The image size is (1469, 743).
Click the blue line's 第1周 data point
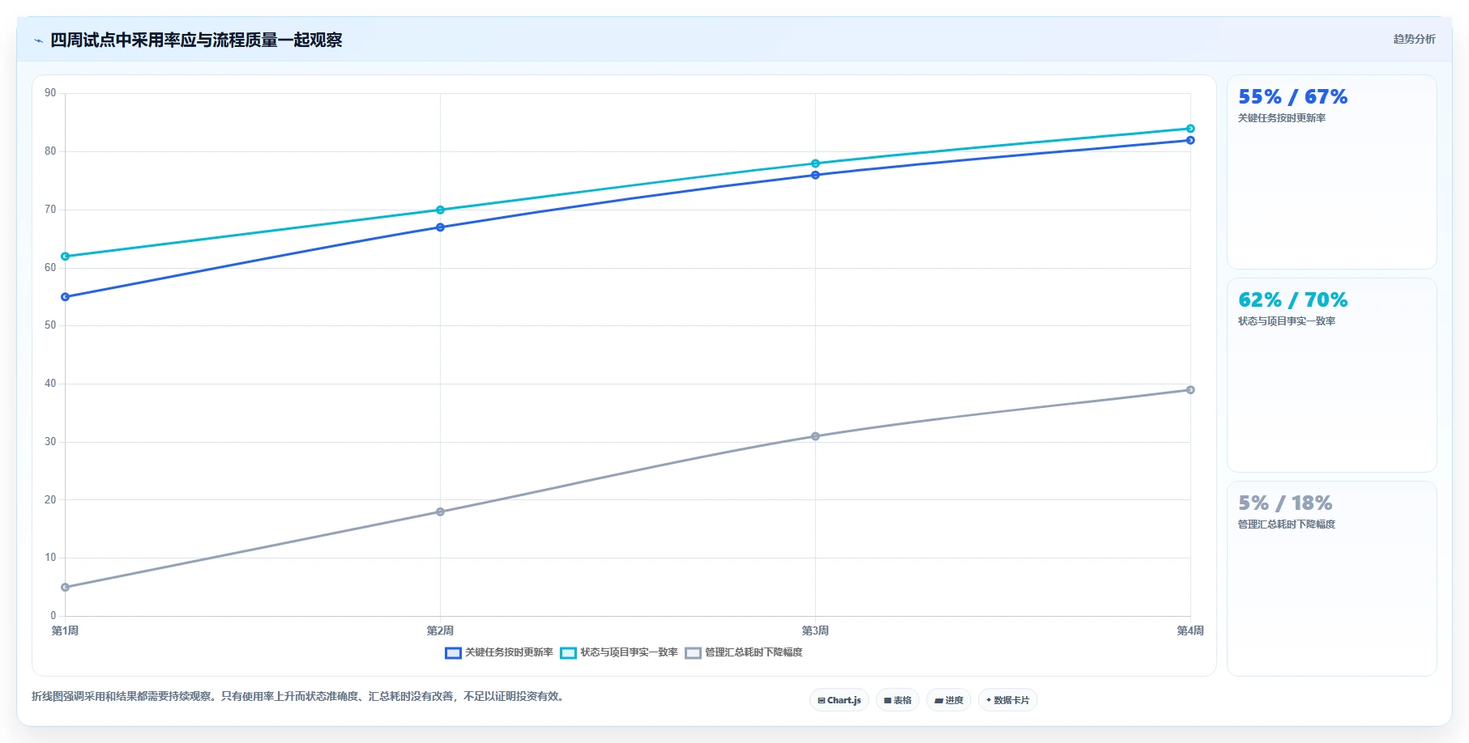66,297
